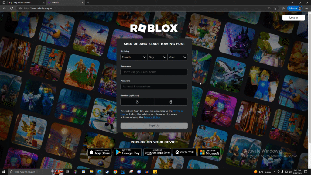Click the Username input field
The height and width of the screenshot is (175, 311).
[x=154, y=72]
